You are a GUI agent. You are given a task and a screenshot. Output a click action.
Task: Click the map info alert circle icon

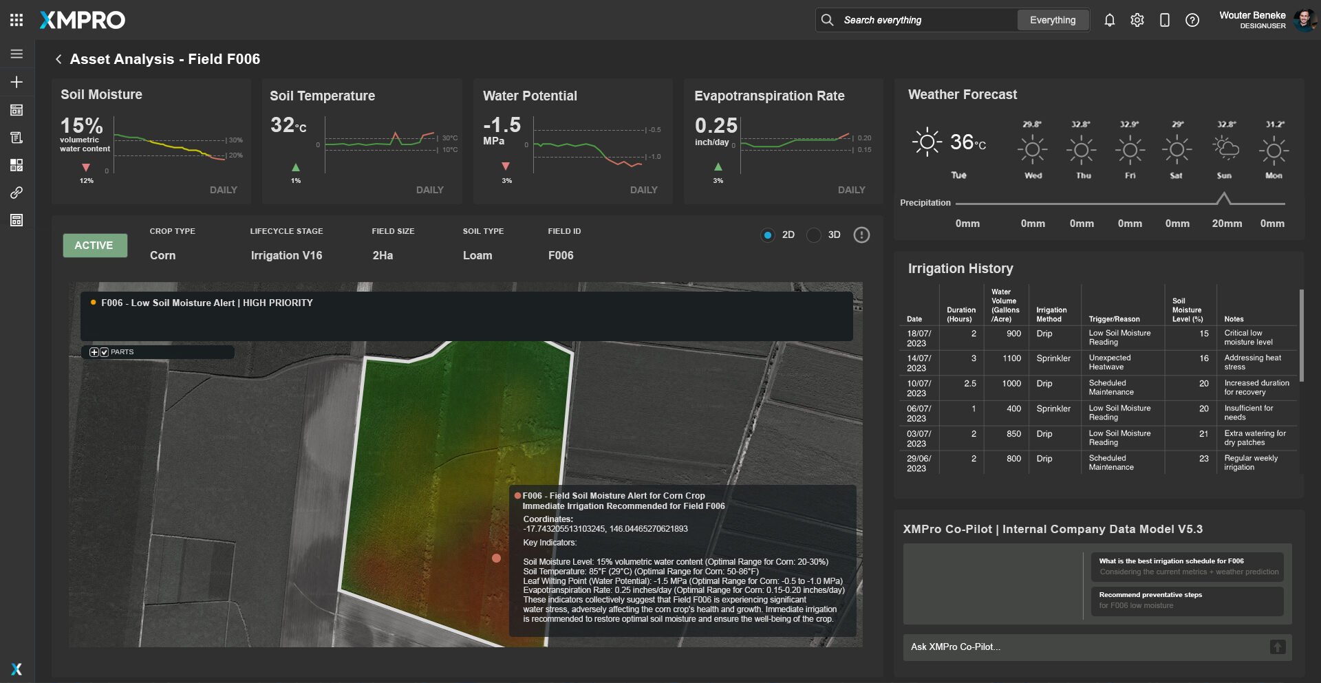(861, 235)
